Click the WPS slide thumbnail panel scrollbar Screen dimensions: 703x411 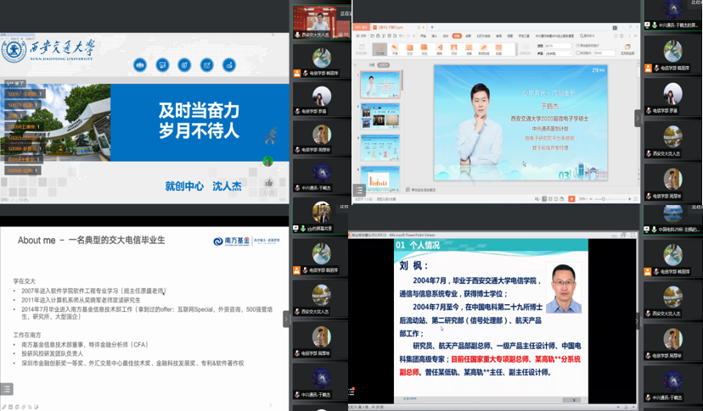click(402, 81)
